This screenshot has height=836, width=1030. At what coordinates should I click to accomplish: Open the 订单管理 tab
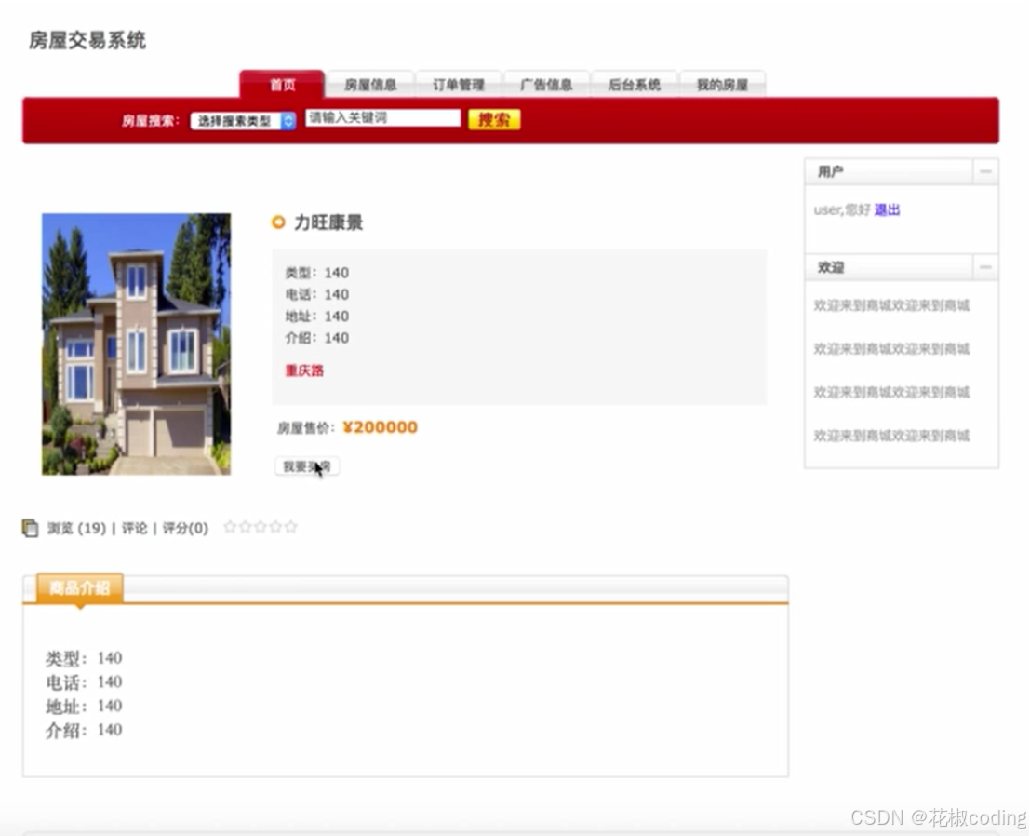(x=459, y=84)
